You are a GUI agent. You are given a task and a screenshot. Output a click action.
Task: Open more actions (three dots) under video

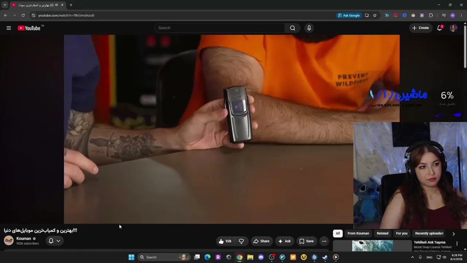[324, 241]
